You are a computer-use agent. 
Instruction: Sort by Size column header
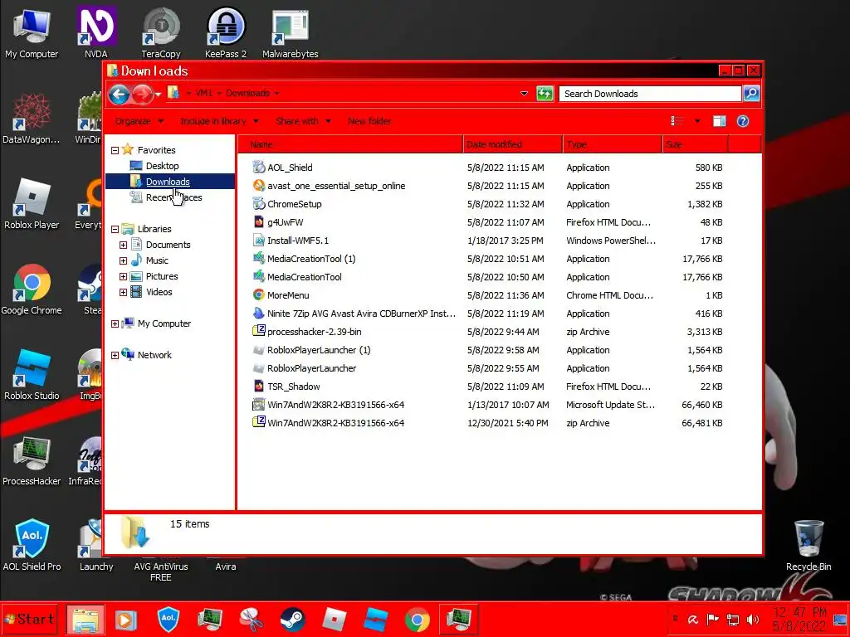696,144
